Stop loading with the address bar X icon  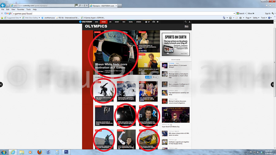click(87, 6)
